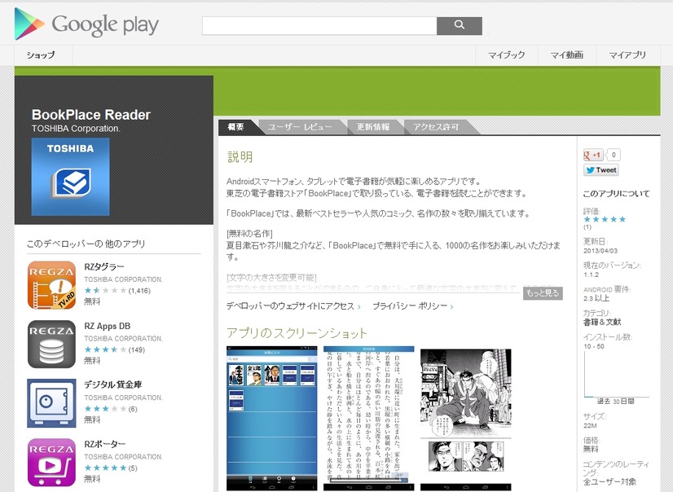
Task: Open the デジタル貸金庫 safe icon
Action: point(51,403)
